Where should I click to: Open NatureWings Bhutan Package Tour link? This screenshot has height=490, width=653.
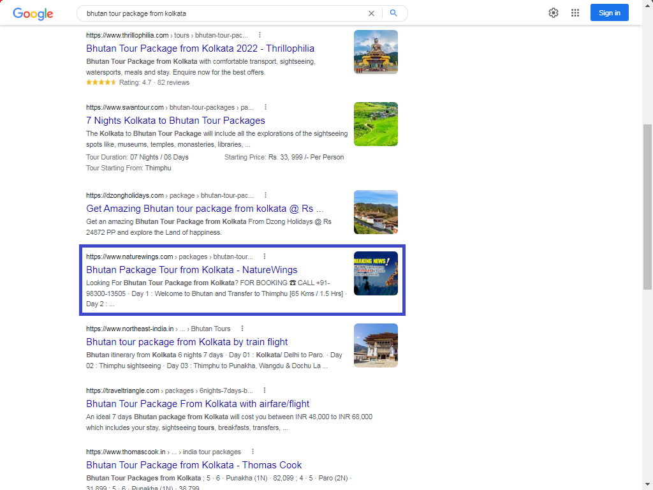point(191,270)
